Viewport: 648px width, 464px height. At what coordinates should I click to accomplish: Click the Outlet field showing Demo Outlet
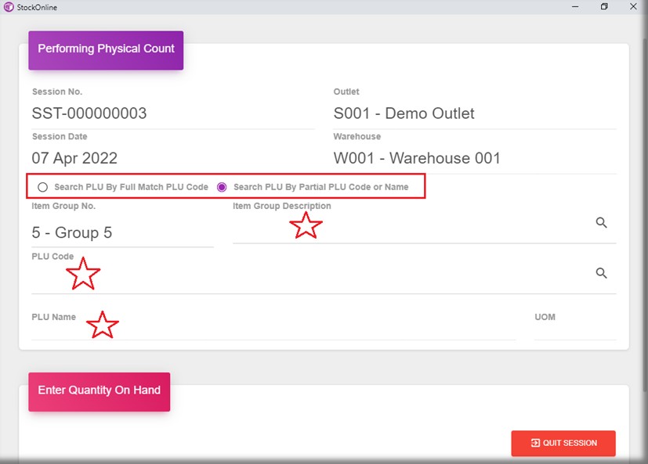pyautogui.click(x=474, y=114)
